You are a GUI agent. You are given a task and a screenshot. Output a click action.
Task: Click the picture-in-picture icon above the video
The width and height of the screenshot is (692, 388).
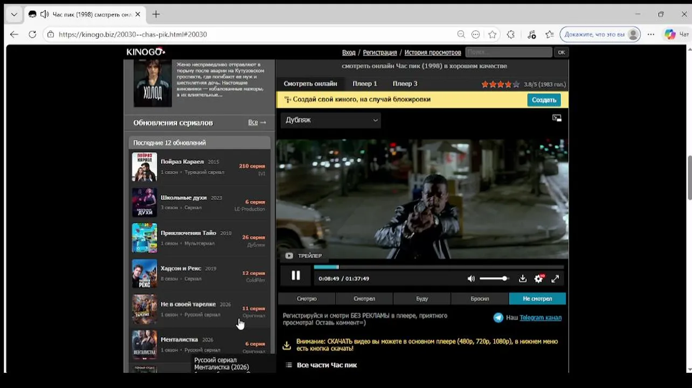point(557,118)
